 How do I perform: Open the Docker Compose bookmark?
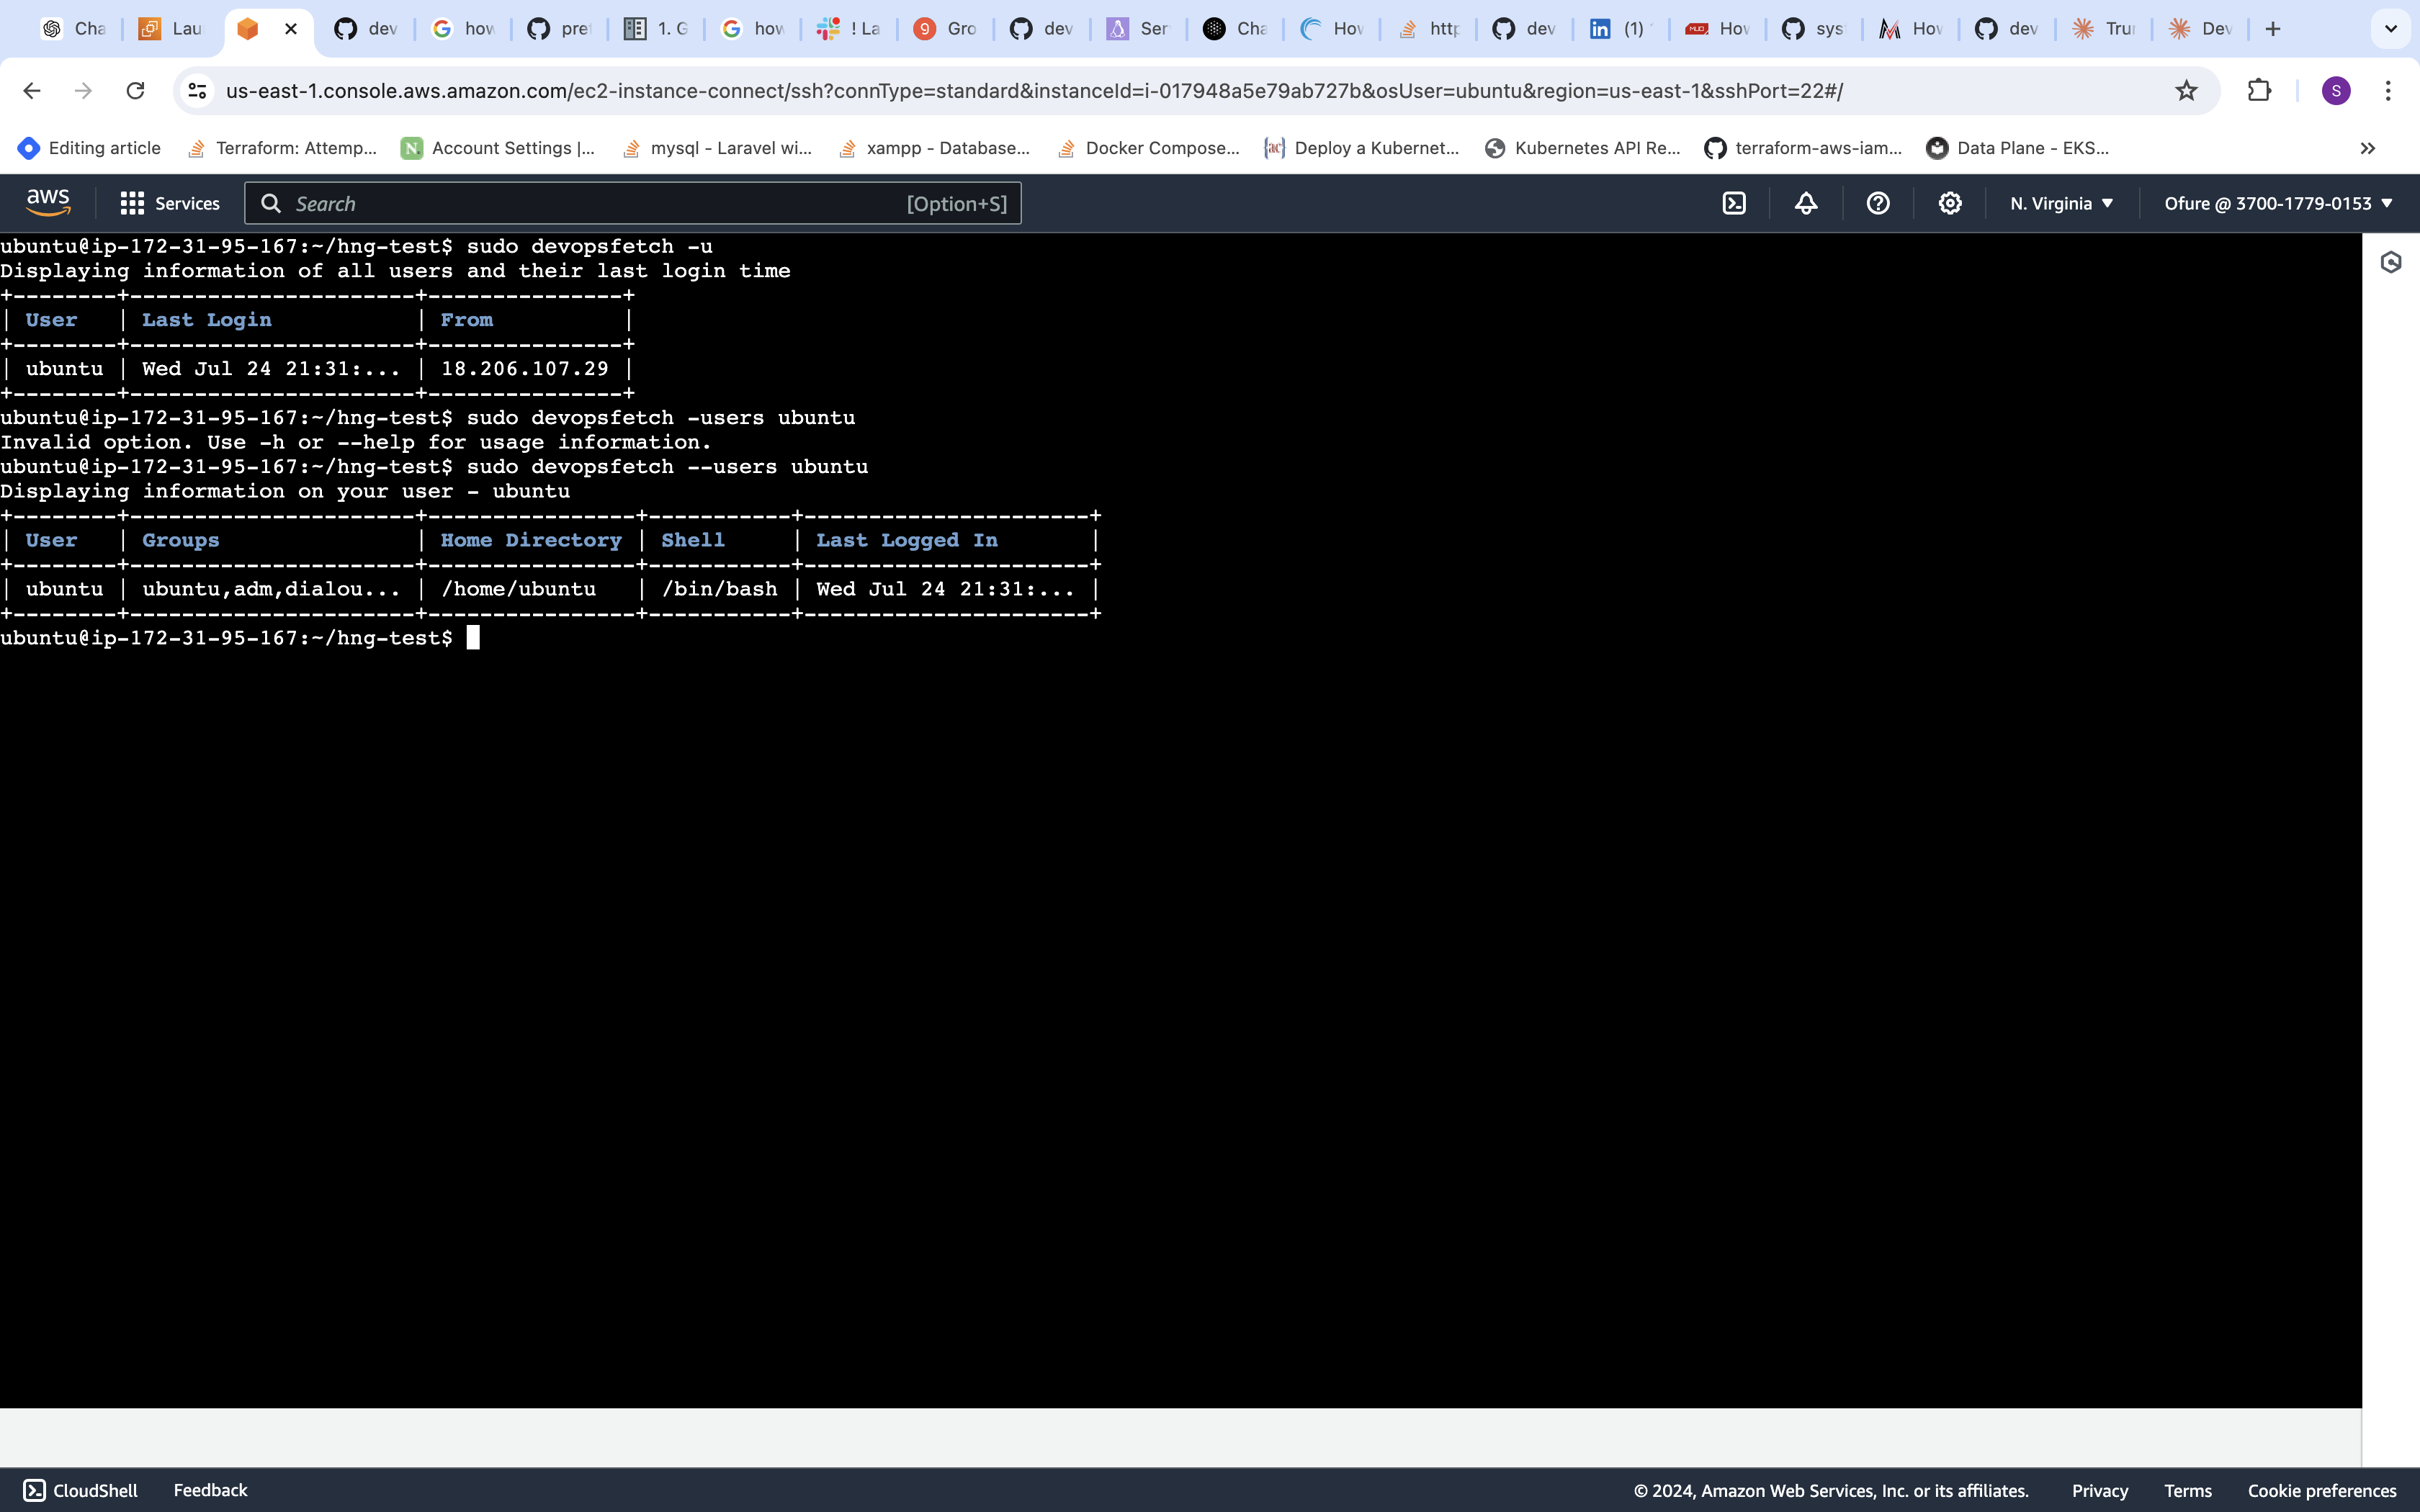1149,148
